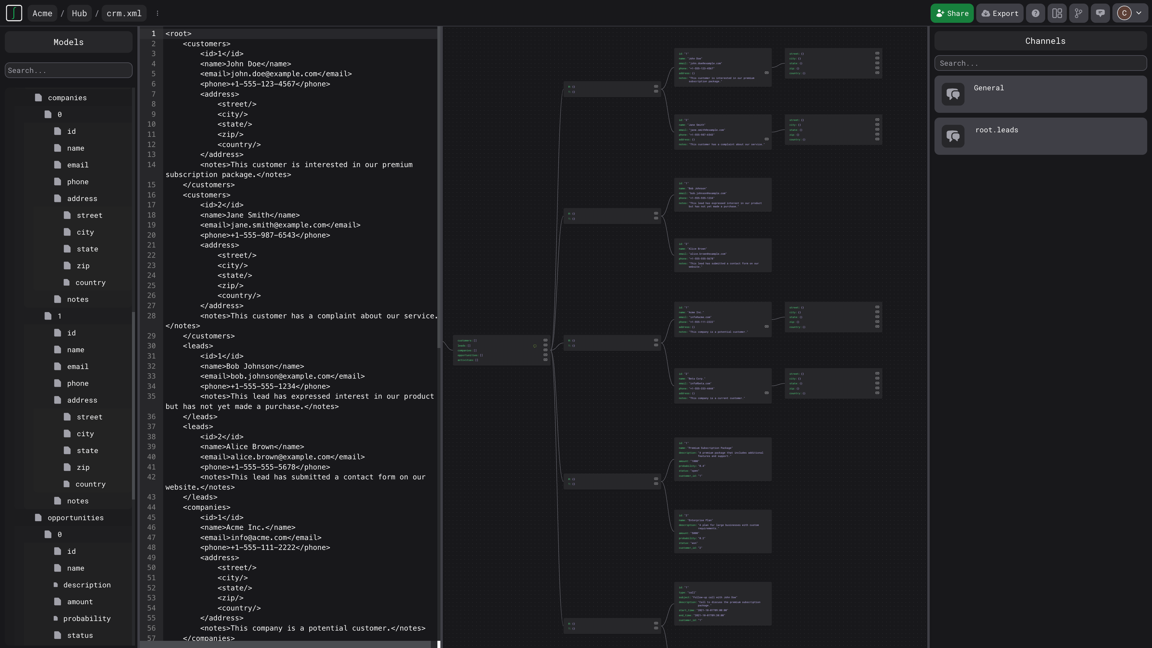Focus the Models search field
Viewport: 1152px width, 648px height.
(68, 71)
